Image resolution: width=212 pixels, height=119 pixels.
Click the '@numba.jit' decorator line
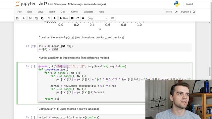(82, 66)
